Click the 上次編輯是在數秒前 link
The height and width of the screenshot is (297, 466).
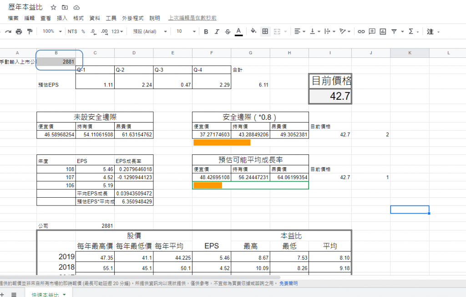click(x=192, y=18)
